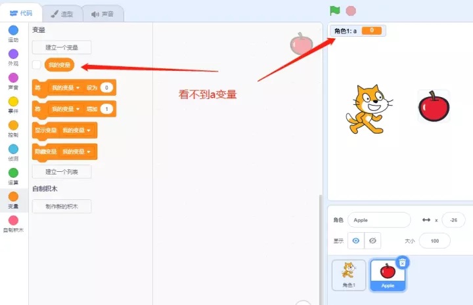This screenshot has height=305, width=473.
Task: Click the green flag to run project
Action: 335,10
